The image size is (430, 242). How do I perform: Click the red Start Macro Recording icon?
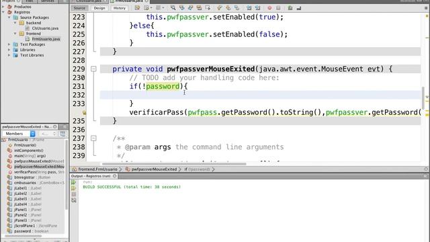[269, 8]
